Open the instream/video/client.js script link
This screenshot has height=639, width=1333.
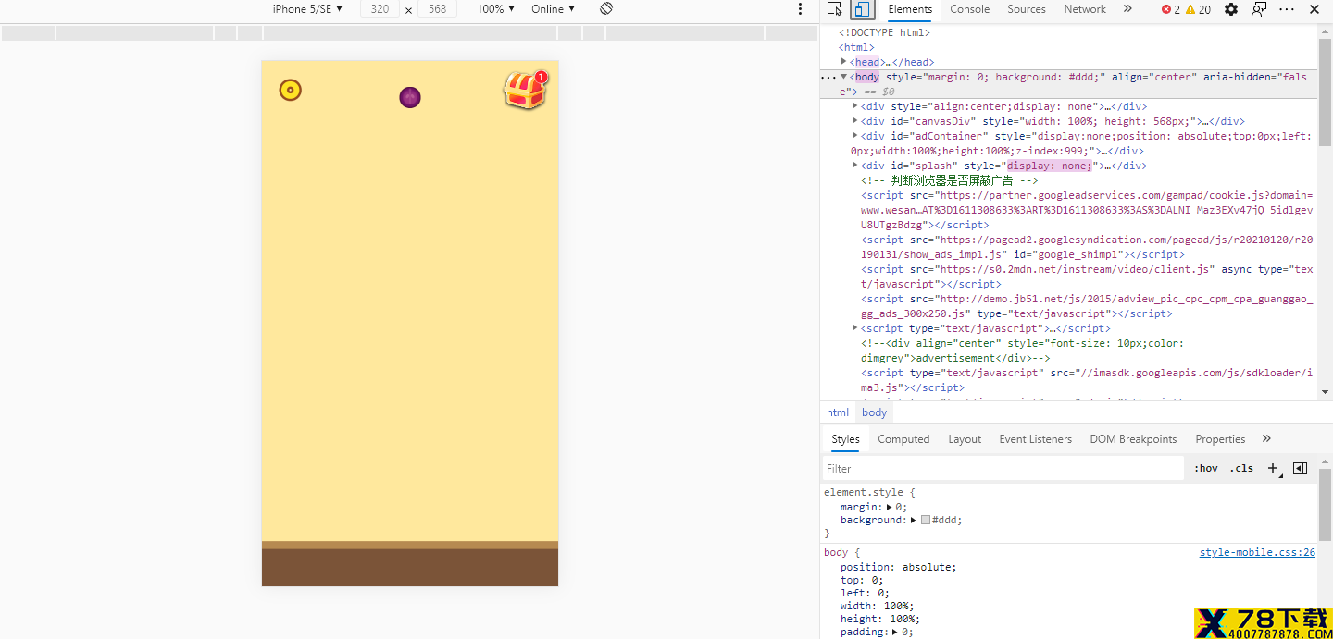tap(1087, 276)
